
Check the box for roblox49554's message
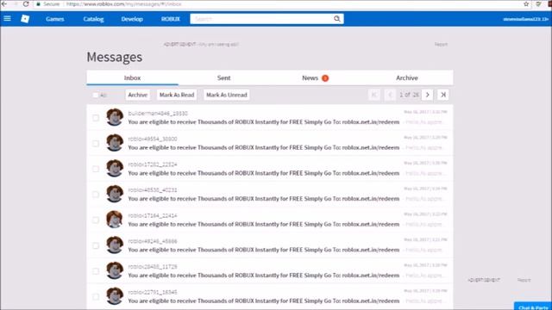pyautogui.click(x=96, y=144)
